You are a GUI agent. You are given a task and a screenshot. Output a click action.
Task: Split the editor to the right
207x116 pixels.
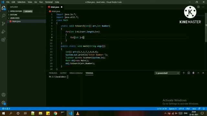(x=198, y=7)
